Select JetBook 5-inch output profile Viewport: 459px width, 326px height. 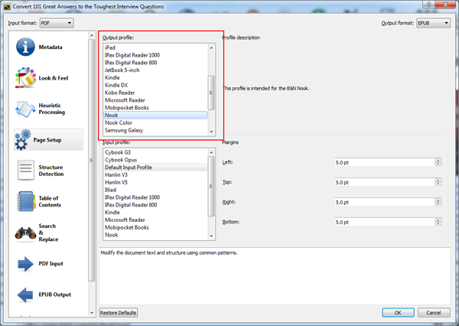click(x=155, y=70)
